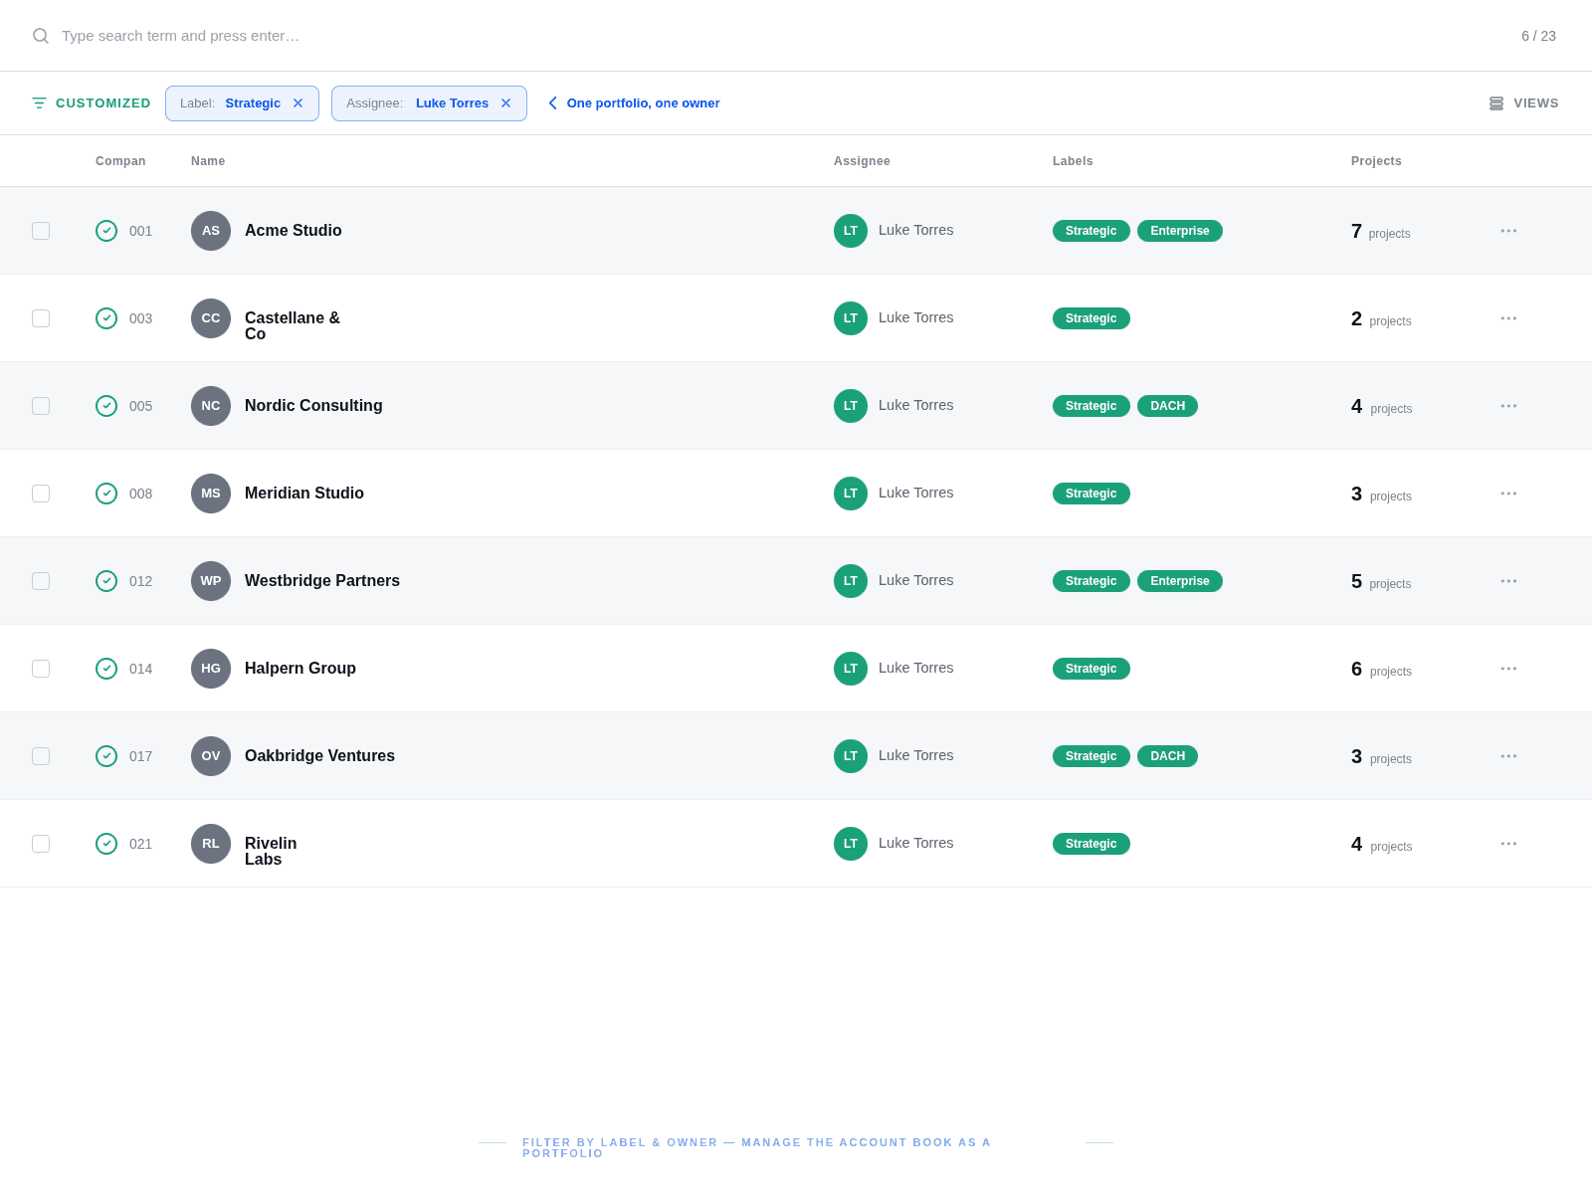Open more options for Rivelin Labs
Viewport: 1592px width, 1194px height.
point(1508,844)
